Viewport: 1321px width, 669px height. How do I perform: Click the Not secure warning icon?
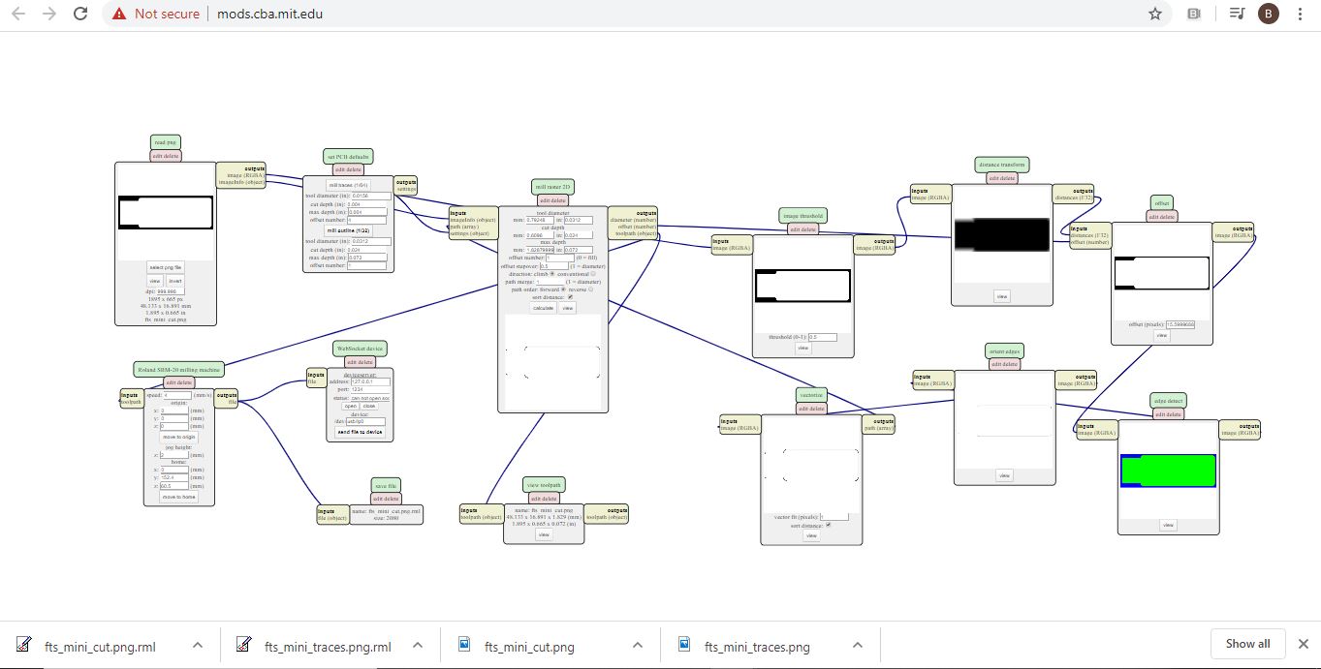point(119,14)
